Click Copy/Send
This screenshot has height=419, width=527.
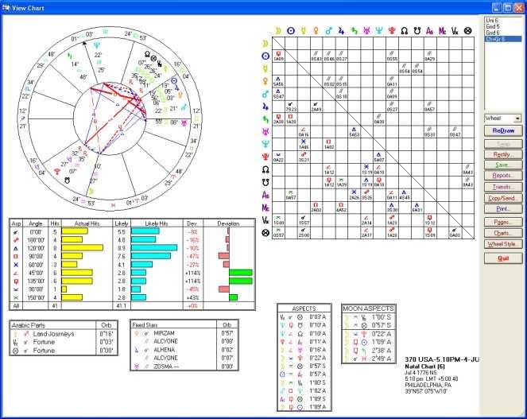click(x=503, y=198)
